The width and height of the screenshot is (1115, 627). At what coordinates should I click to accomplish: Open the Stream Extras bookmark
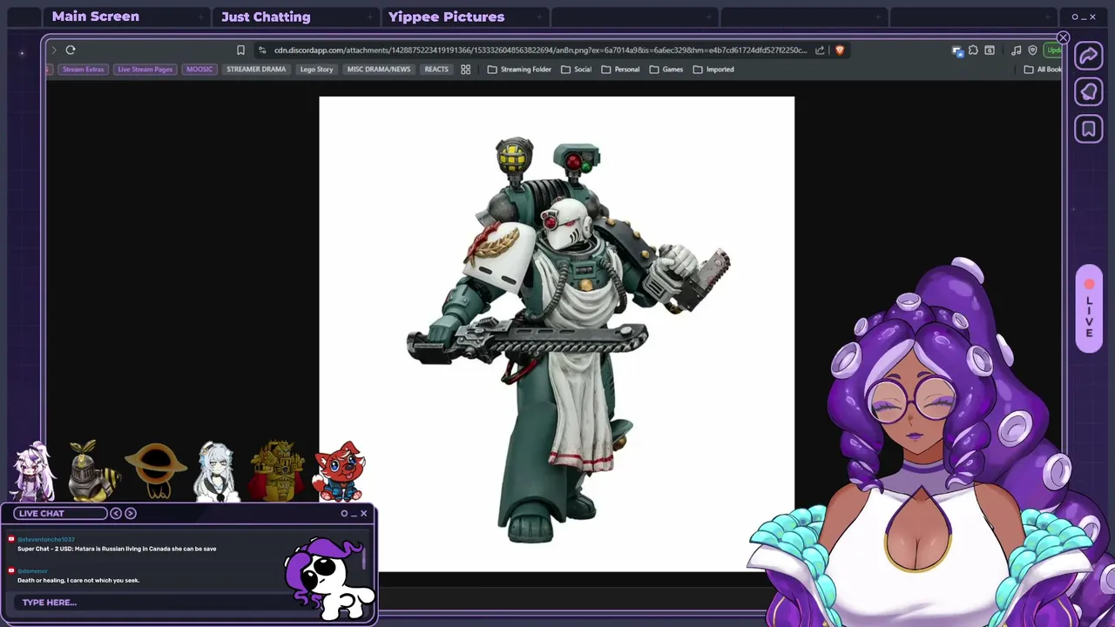(84, 70)
